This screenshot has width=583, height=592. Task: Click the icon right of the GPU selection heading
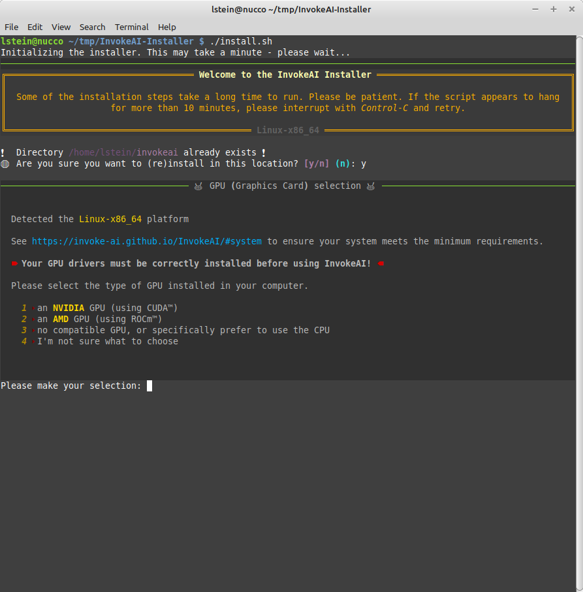coord(371,186)
